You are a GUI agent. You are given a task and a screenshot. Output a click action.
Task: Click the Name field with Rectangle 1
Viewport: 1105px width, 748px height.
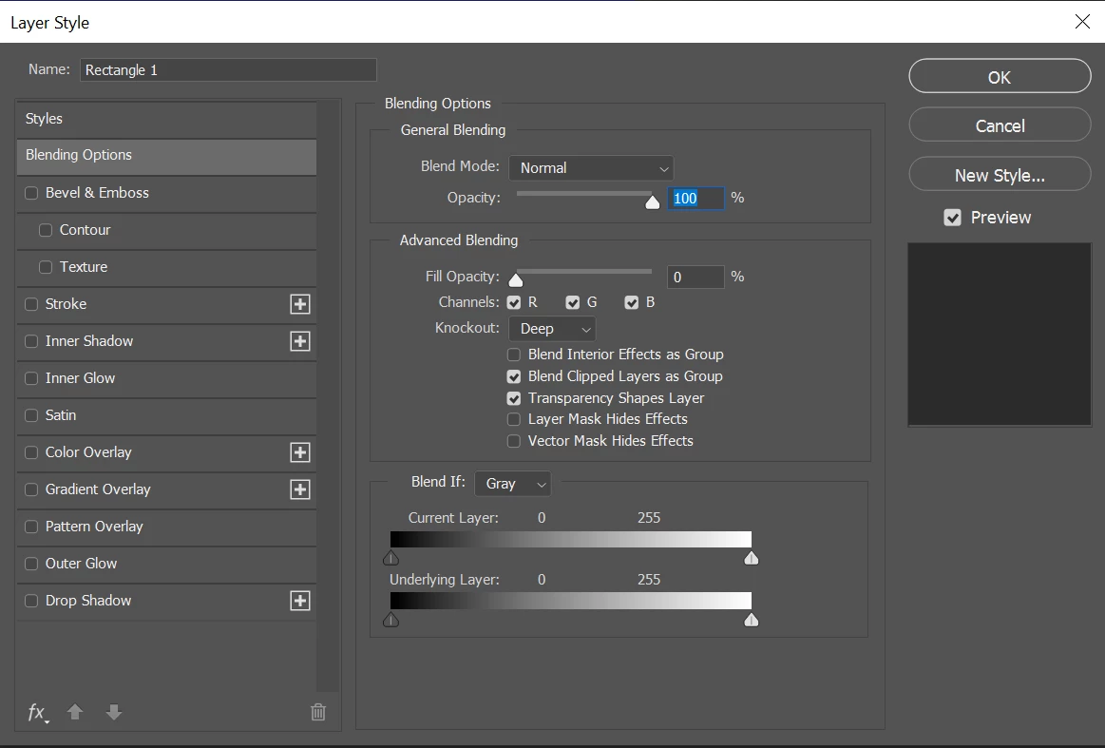(x=228, y=69)
